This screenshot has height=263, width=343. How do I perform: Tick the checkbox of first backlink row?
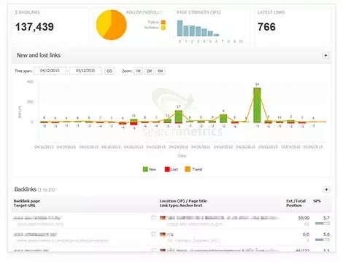(153, 218)
